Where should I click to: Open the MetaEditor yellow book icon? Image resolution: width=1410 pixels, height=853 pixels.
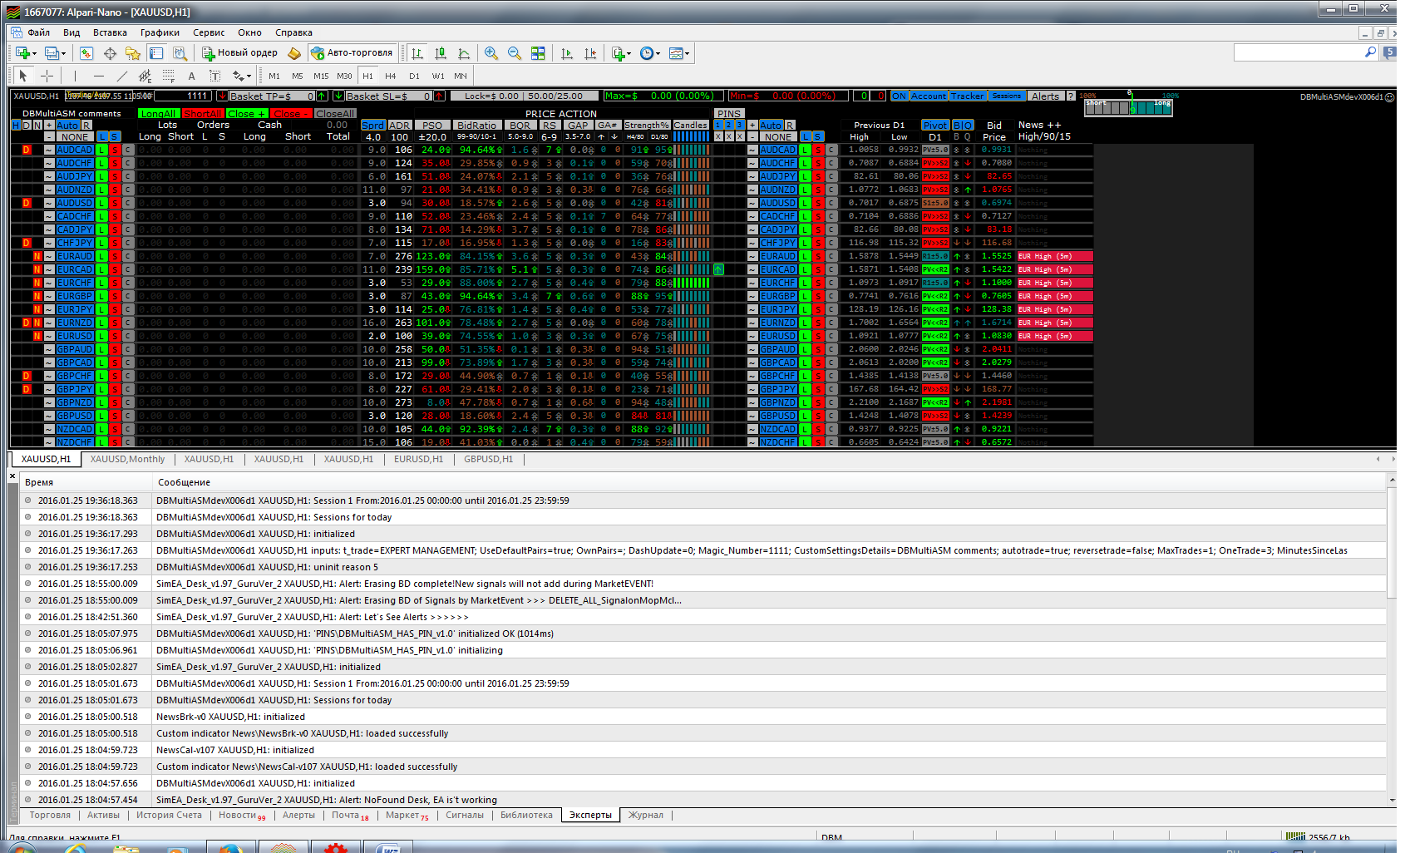tap(294, 52)
